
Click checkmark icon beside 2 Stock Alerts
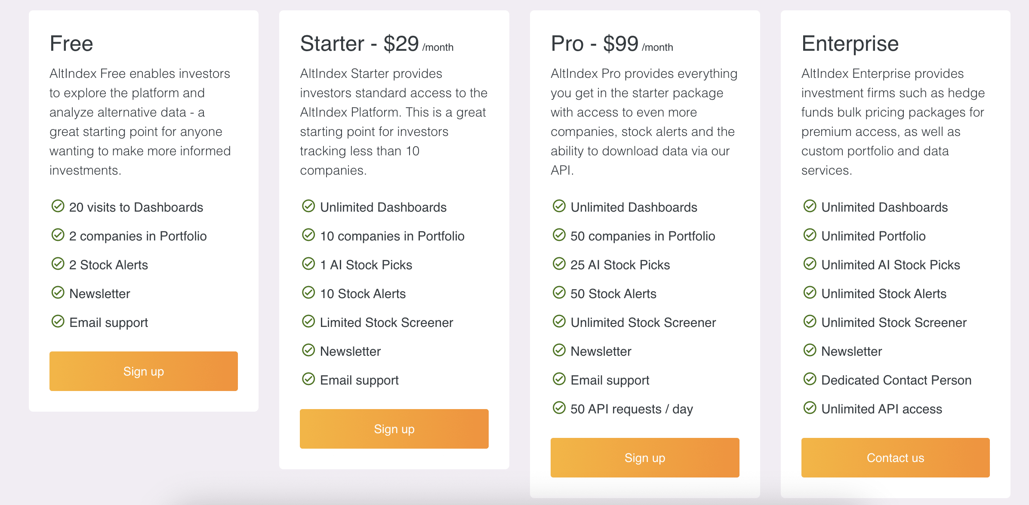[x=58, y=264]
